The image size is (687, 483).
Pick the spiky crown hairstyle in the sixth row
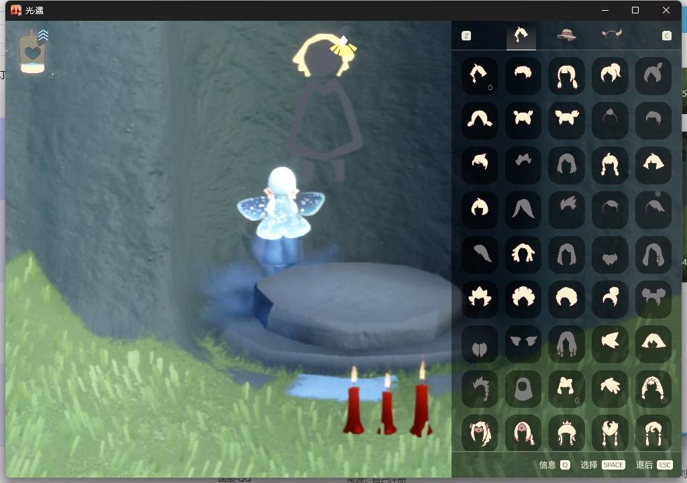pos(480,299)
